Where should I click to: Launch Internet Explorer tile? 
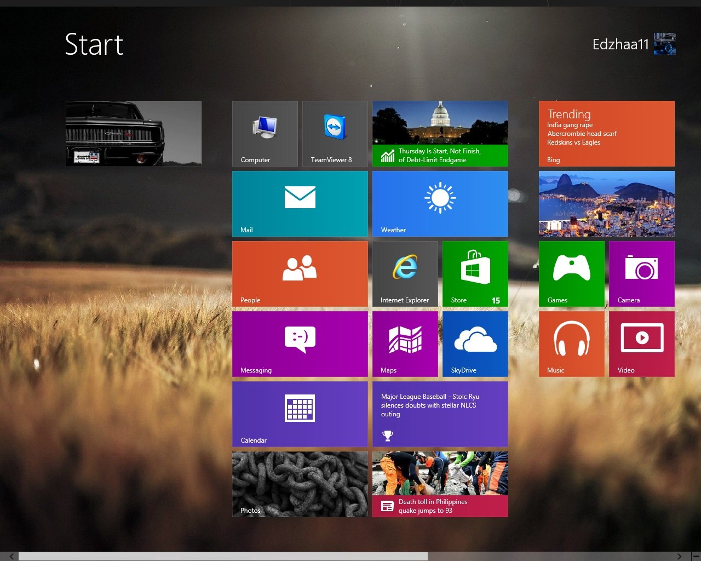coord(405,274)
